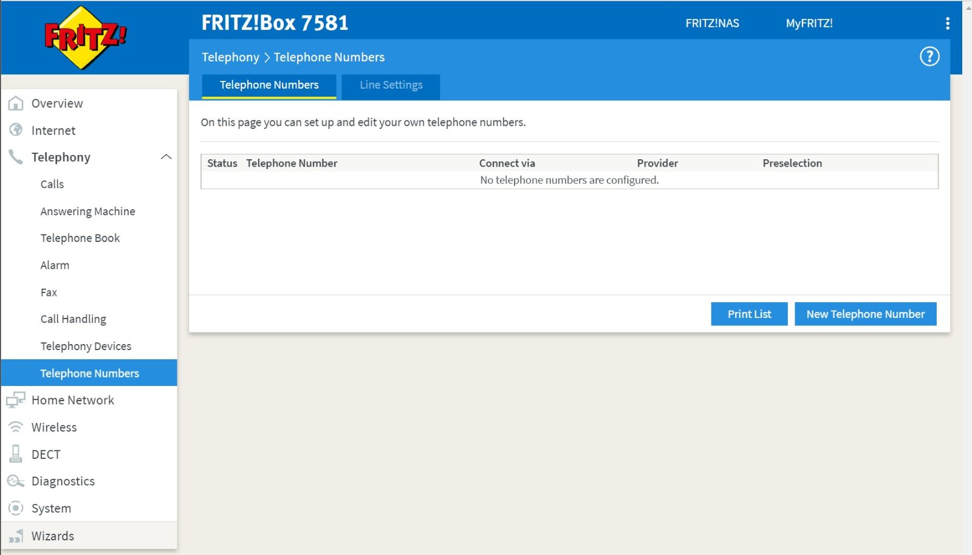
Task: Open Telephony Devices page
Action: coord(86,346)
